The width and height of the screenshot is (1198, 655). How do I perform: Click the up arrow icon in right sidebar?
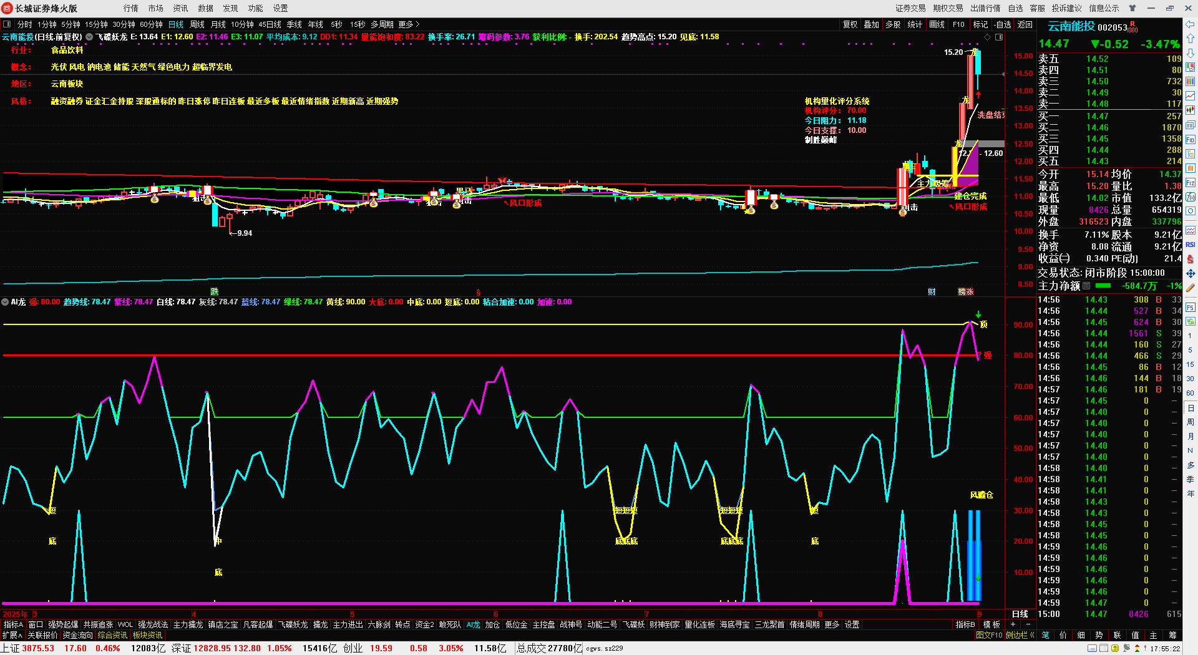[1191, 39]
